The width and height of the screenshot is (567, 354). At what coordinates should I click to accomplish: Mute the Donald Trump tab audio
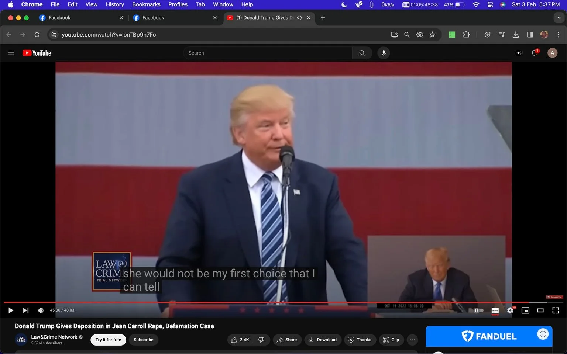299,18
